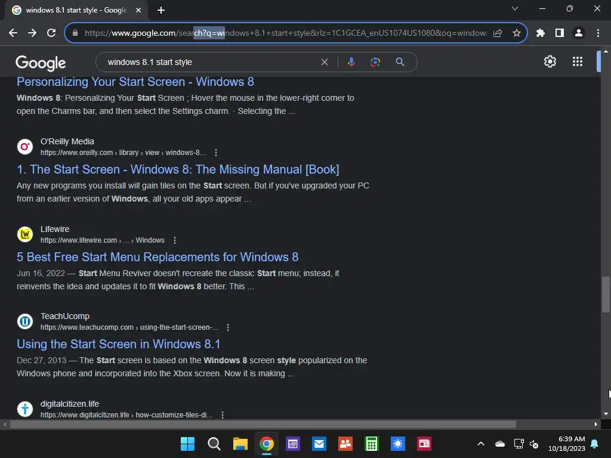Image resolution: width=611 pixels, height=458 pixels.
Task: Open TeachUcomp result options menu
Action: coord(228,327)
